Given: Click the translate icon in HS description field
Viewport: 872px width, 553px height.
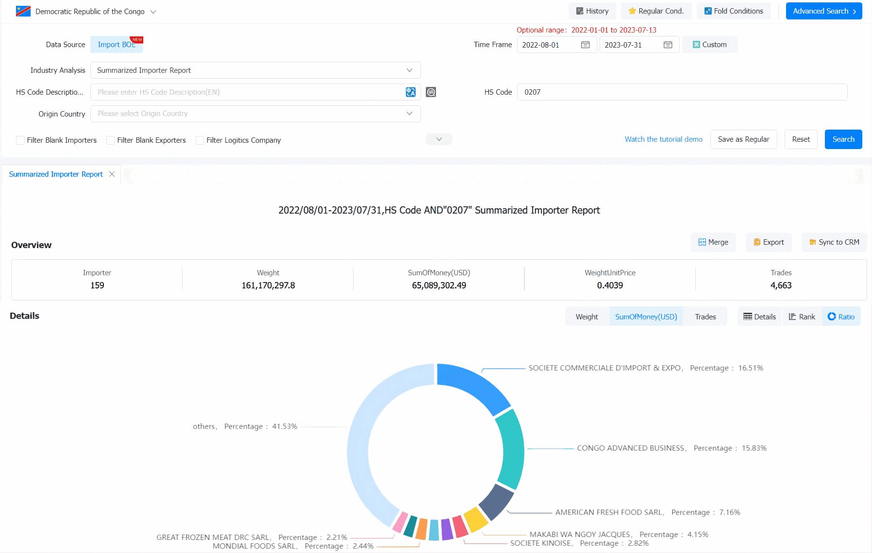Looking at the screenshot, I should [x=411, y=92].
